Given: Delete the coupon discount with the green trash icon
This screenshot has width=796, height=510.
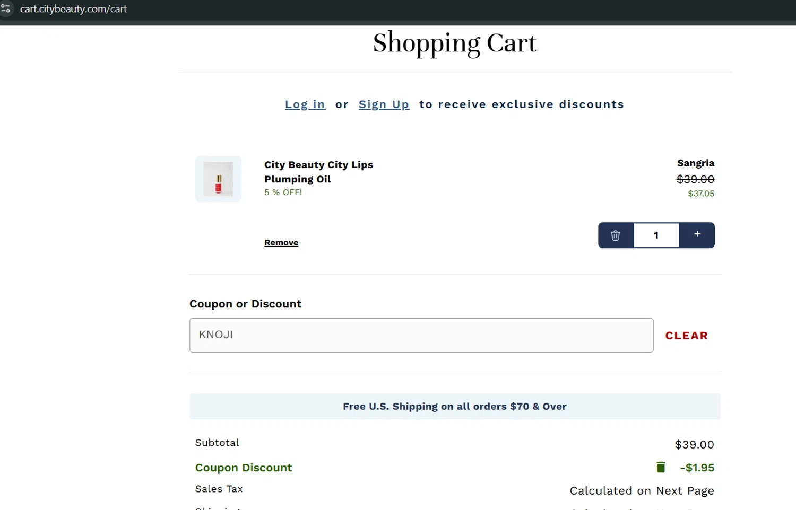Looking at the screenshot, I should (x=661, y=467).
